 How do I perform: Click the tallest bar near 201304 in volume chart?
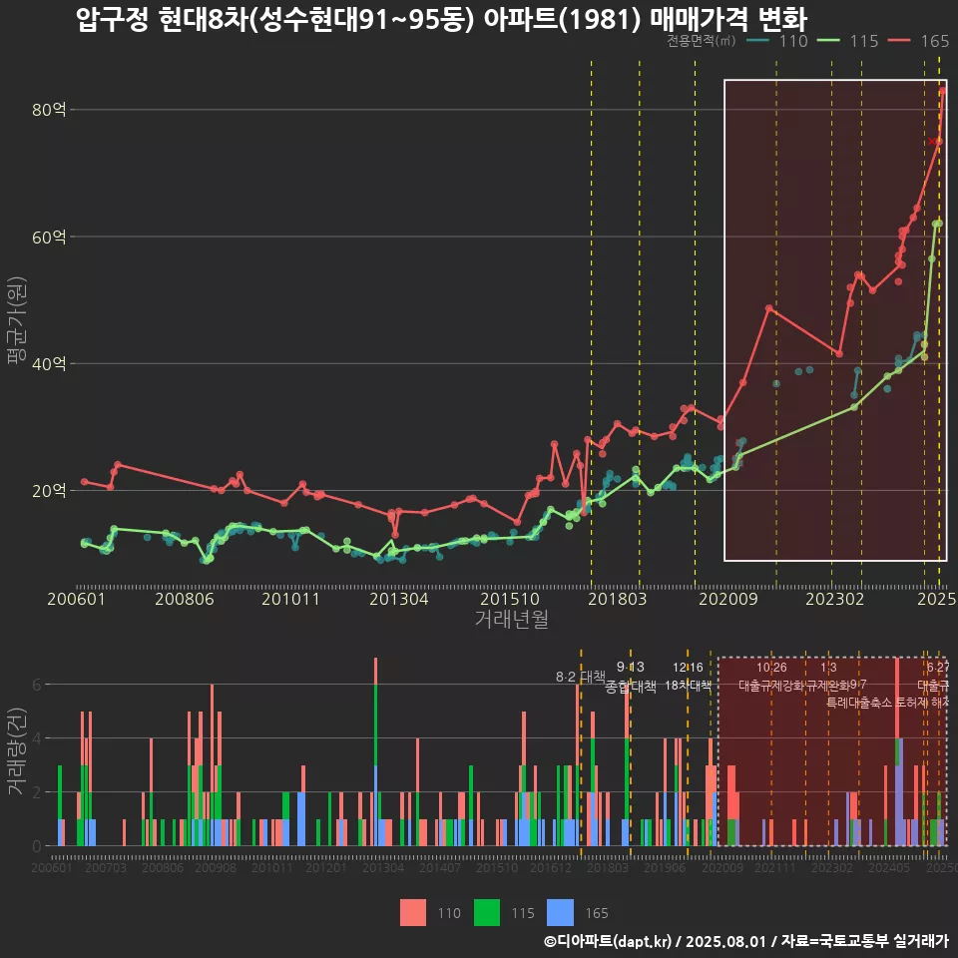(375, 751)
